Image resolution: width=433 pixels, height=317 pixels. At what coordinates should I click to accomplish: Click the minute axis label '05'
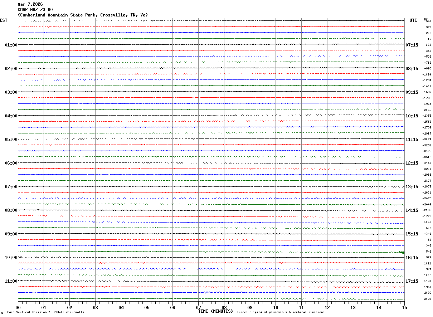pos(147,307)
